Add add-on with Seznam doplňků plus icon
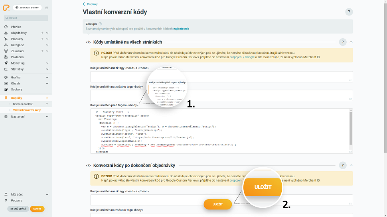Viewport: 387px width, 217px height. coord(47,104)
